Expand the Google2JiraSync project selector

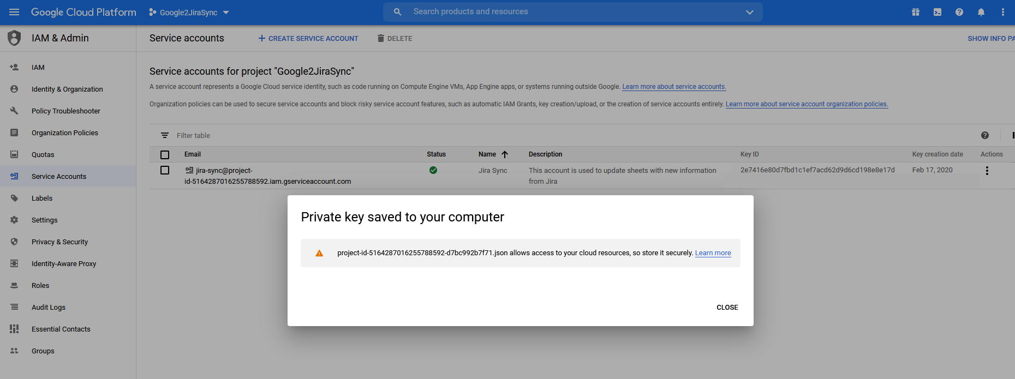(x=189, y=12)
